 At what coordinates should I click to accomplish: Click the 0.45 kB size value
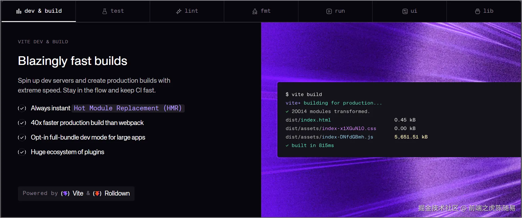click(x=405, y=120)
